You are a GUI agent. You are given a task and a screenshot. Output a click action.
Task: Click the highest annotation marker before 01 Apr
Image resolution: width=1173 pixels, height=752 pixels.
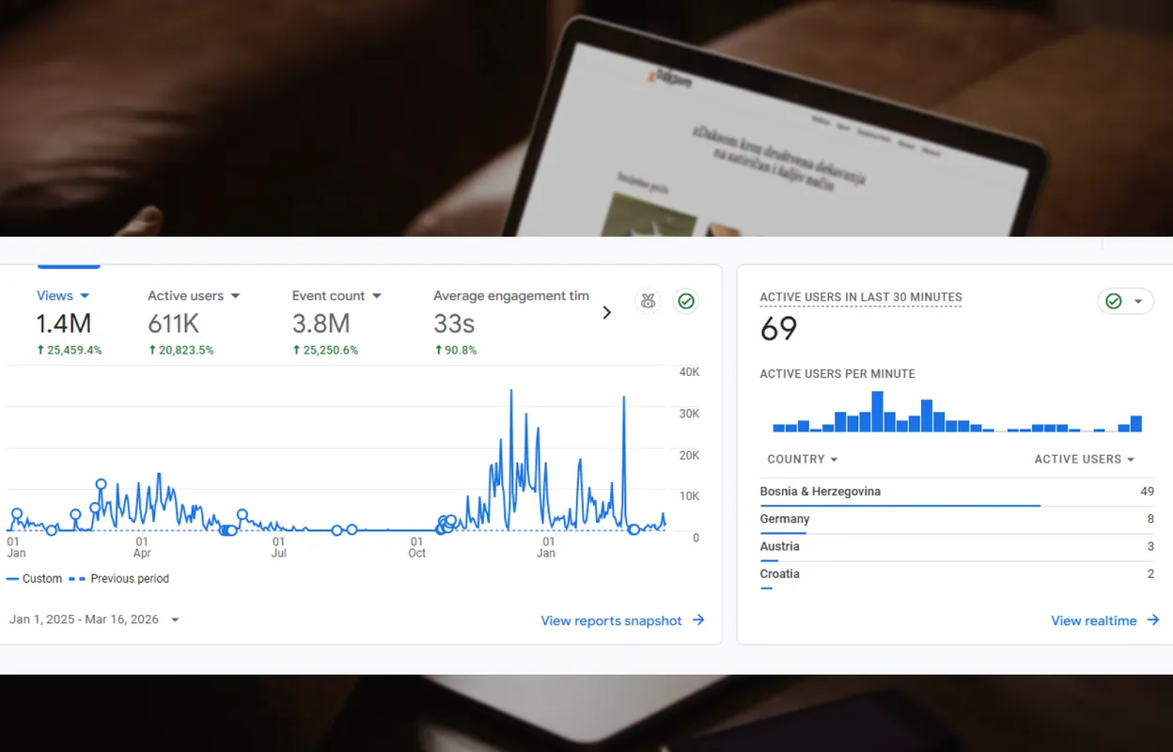coord(102,484)
